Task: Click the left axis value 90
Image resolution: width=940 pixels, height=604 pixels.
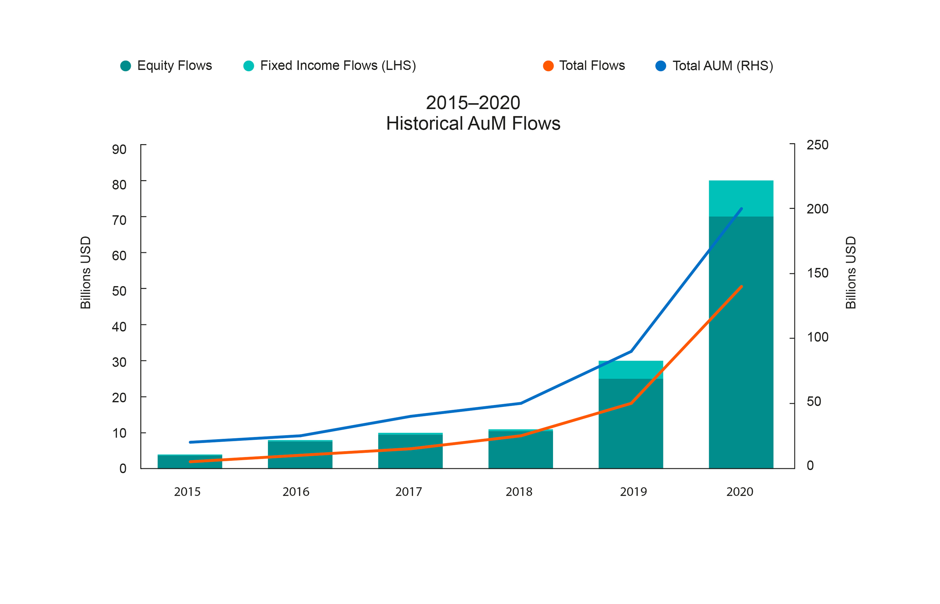Action: point(119,149)
